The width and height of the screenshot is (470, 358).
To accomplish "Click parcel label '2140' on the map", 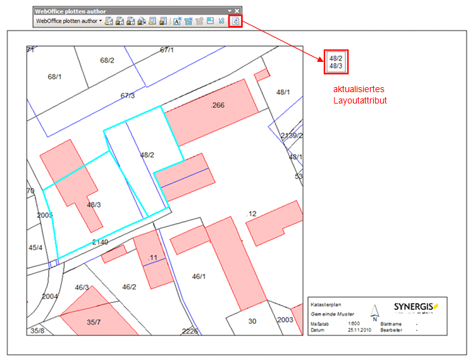I will click(100, 242).
